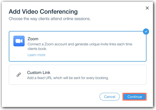Open the Learn more link
The image size is (156, 110).
[x=36, y=55]
